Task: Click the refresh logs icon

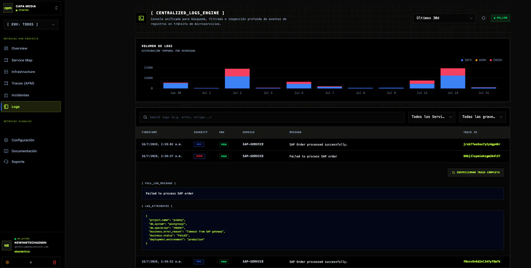Action: (x=483, y=18)
